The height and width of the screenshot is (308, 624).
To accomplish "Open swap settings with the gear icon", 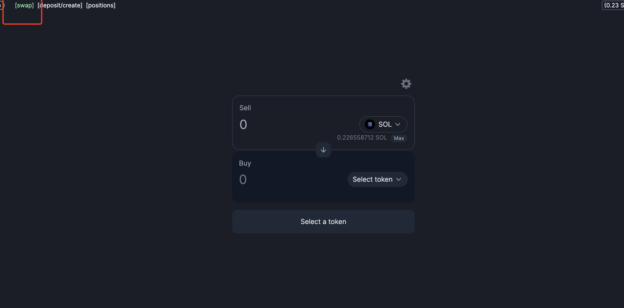I will (406, 84).
